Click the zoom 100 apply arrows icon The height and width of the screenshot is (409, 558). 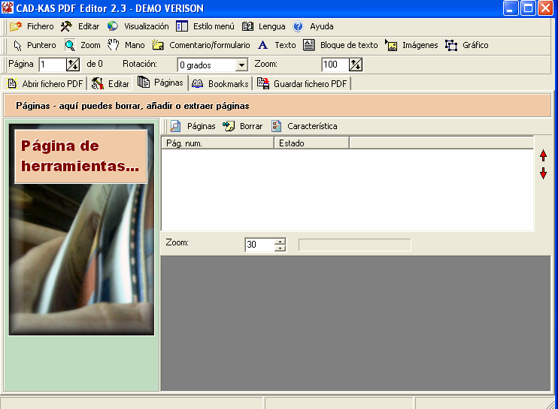356,65
